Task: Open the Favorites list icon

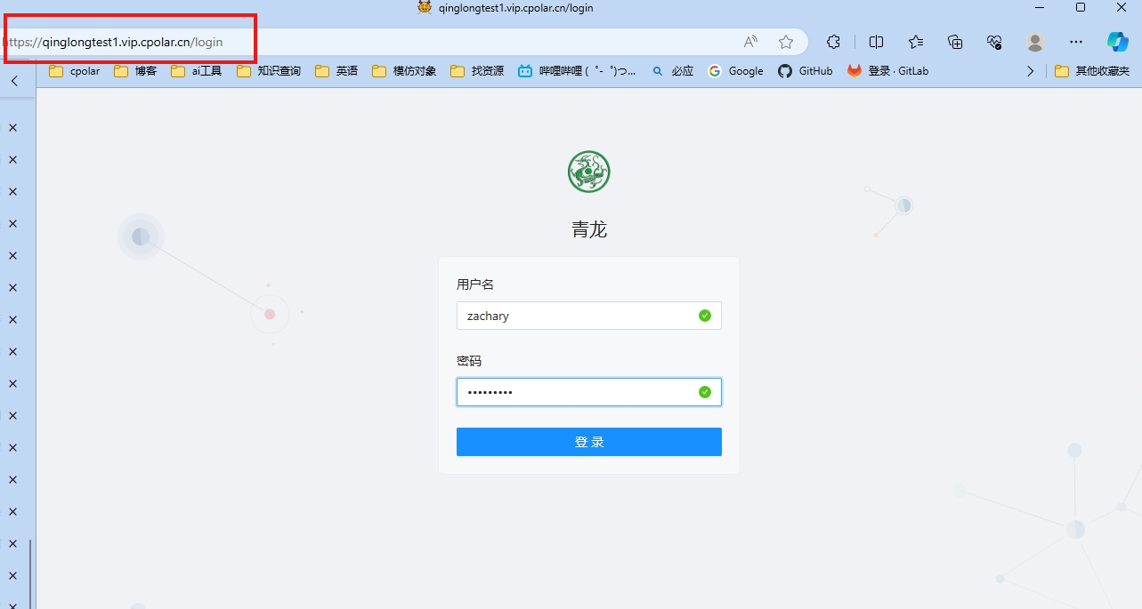Action: pyautogui.click(x=916, y=42)
